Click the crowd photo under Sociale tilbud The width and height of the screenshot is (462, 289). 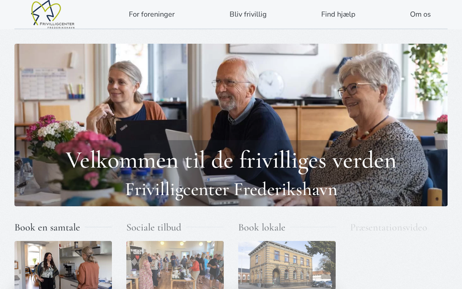(x=175, y=265)
